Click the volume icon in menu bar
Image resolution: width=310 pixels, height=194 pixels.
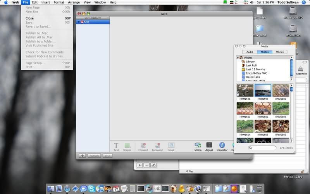click(x=251, y=2)
